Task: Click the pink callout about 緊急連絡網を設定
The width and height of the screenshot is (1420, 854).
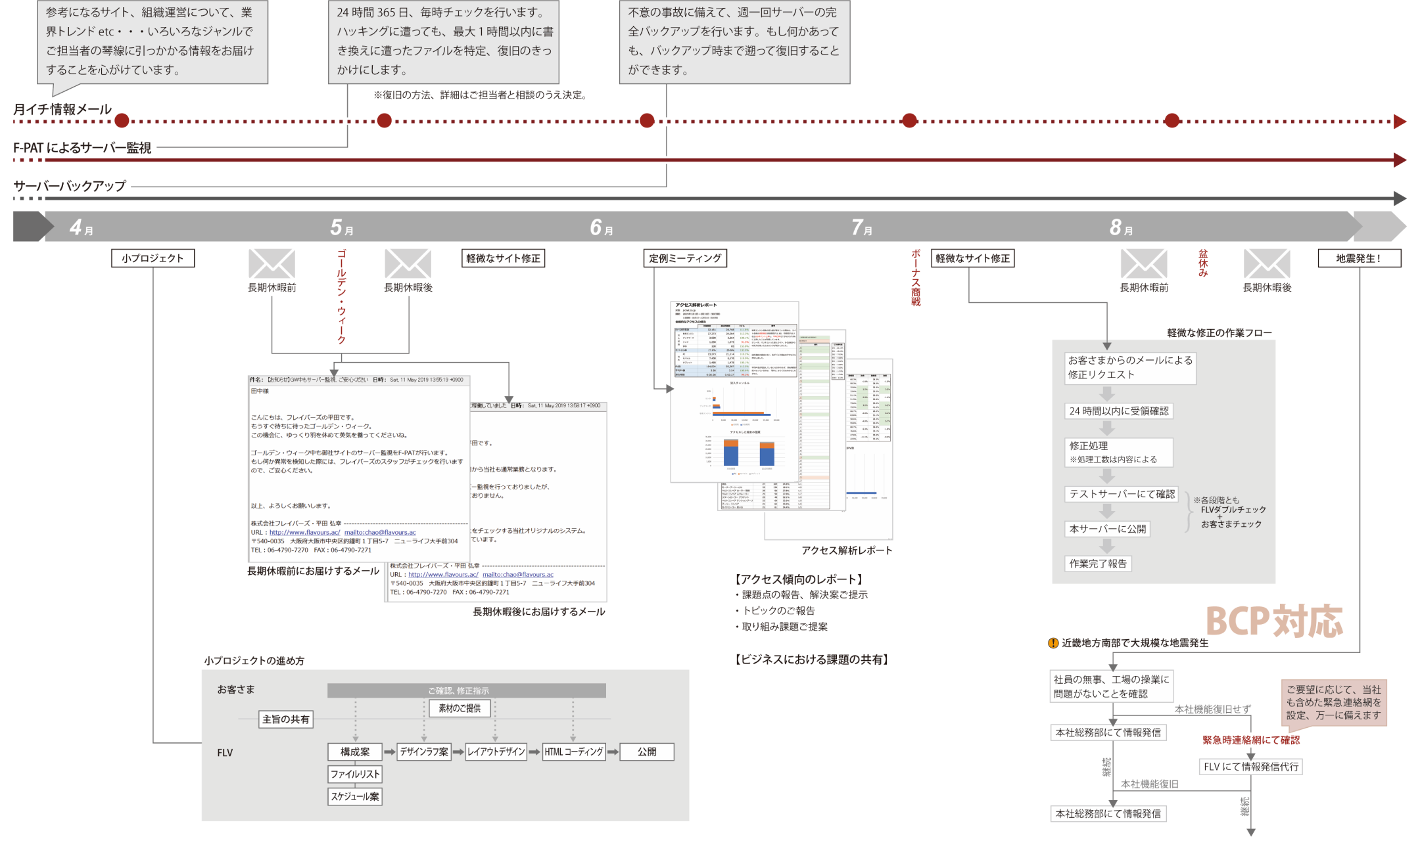Action: [1334, 703]
